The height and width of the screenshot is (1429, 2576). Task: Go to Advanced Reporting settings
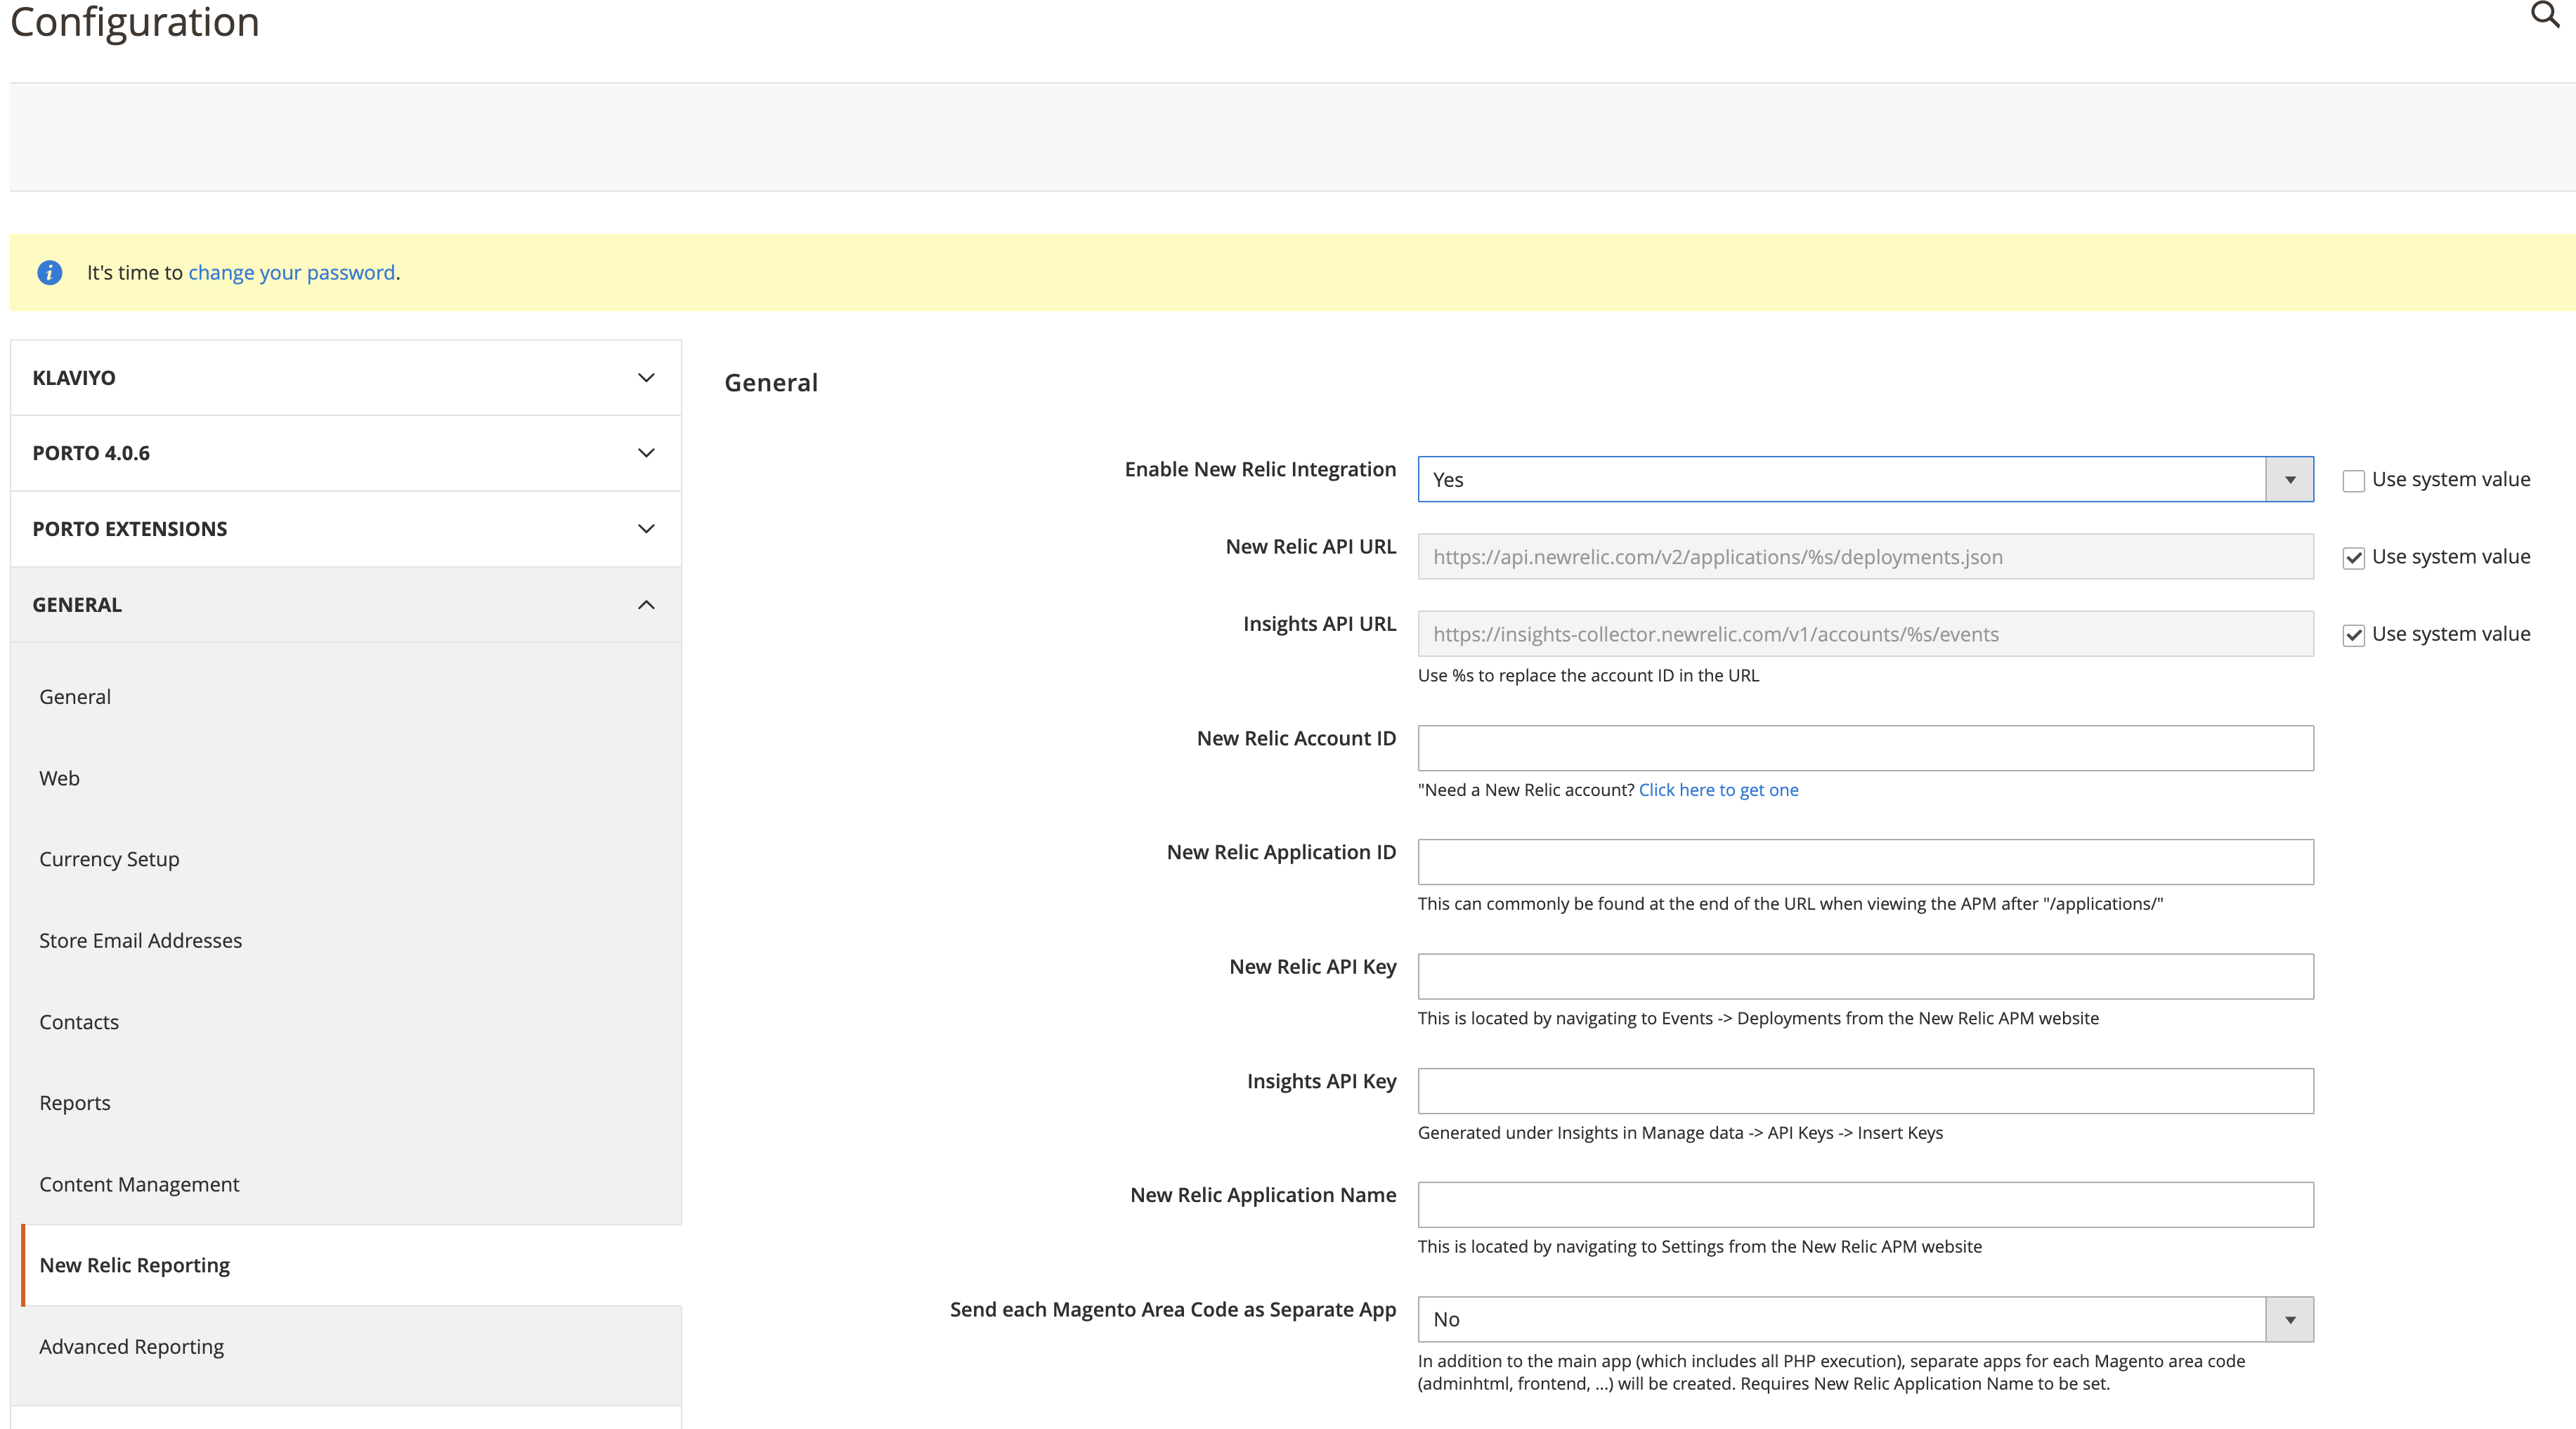132,1346
